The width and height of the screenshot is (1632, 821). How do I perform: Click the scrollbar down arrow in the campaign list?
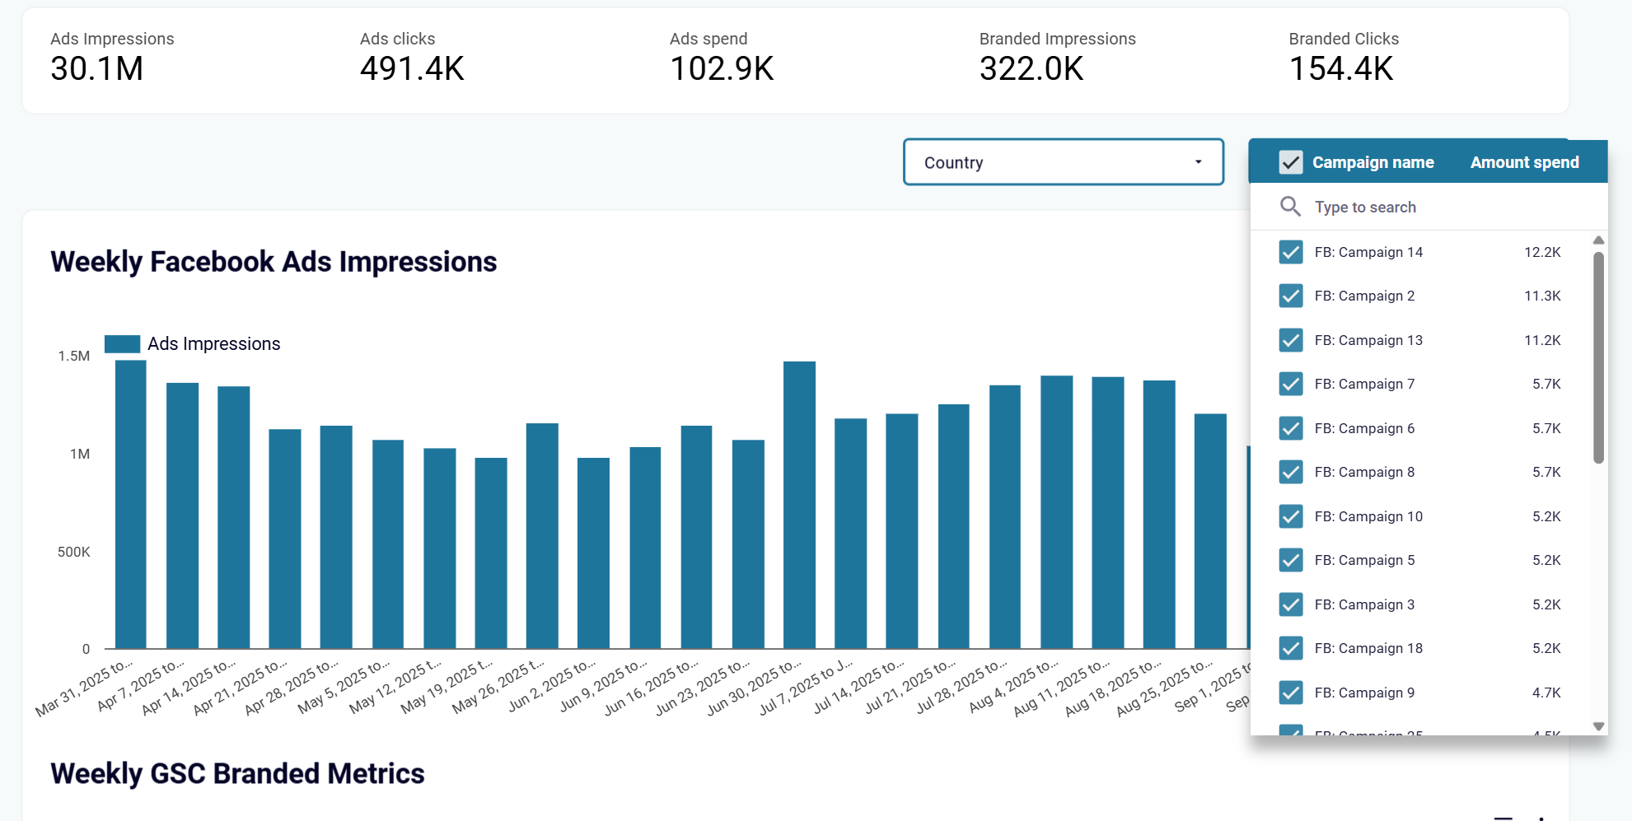tap(1598, 727)
